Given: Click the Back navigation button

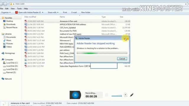Looking at the screenshot, I should click(1, 4).
